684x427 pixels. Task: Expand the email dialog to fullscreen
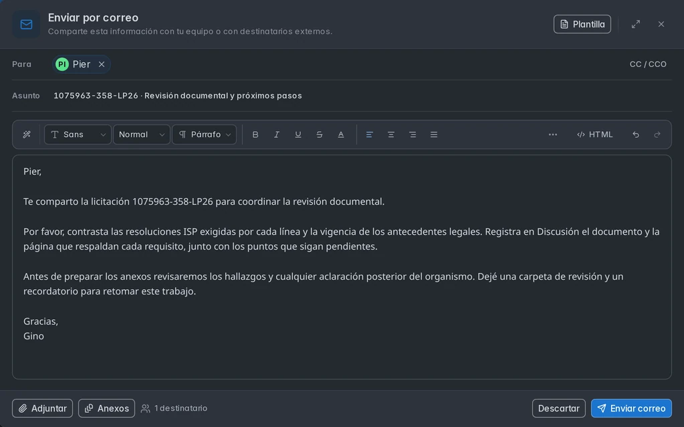(636, 24)
